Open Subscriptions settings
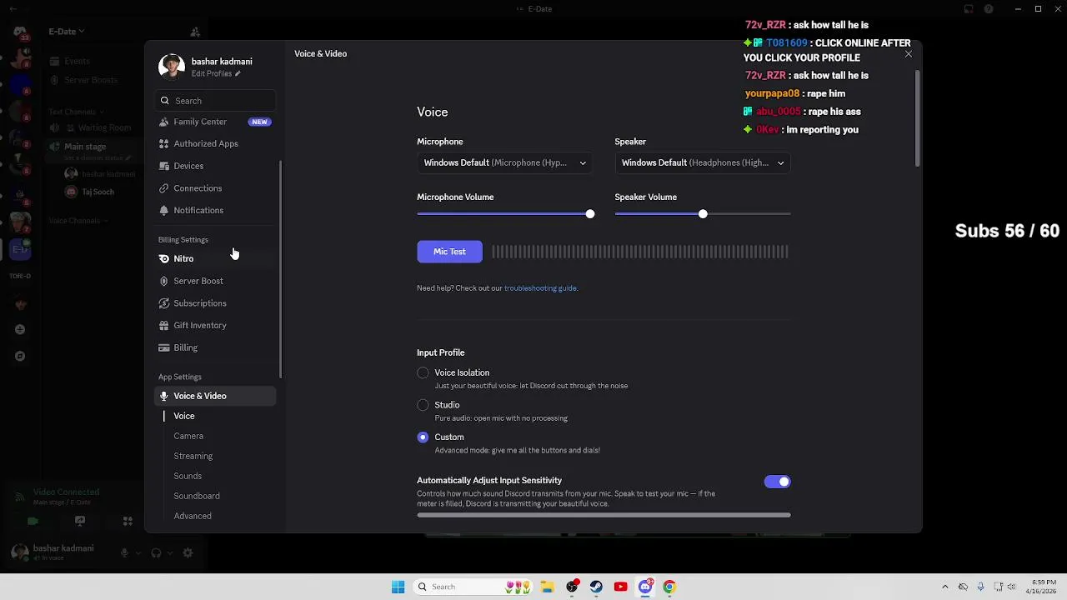The width and height of the screenshot is (1067, 600). tap(215, 303)
